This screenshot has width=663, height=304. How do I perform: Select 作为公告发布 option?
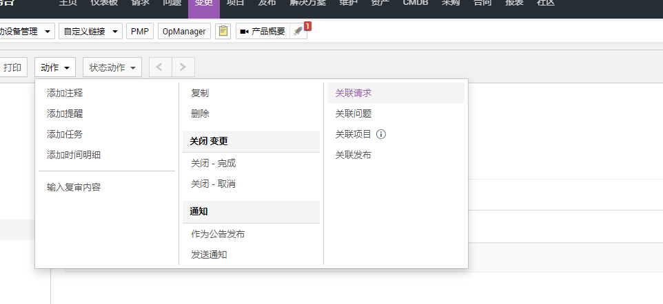click(x=218, y=234)
